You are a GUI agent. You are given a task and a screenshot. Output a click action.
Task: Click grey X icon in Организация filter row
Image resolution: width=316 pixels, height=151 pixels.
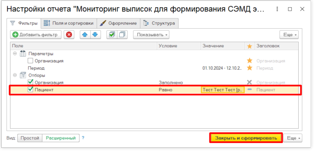pos(249,82)
